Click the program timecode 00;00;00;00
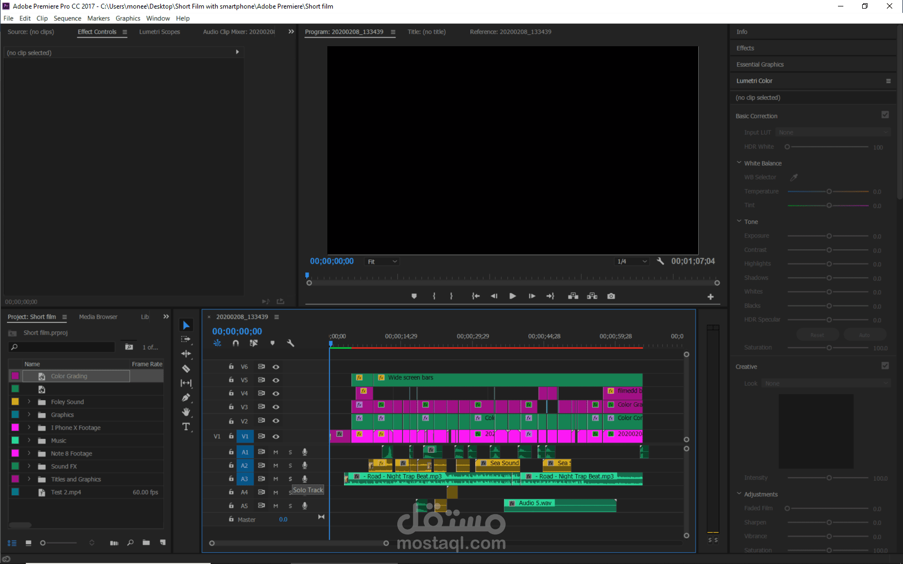This screenshot has height=564, width=903. click(x=332, y=261)
